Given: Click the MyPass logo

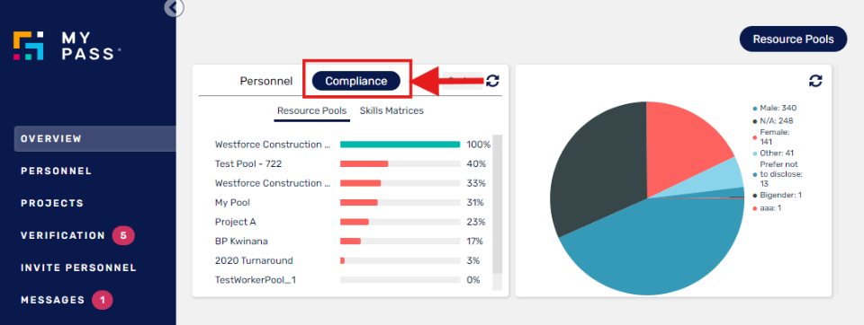Looking at the screenshot, I should [x=67, y=46].
